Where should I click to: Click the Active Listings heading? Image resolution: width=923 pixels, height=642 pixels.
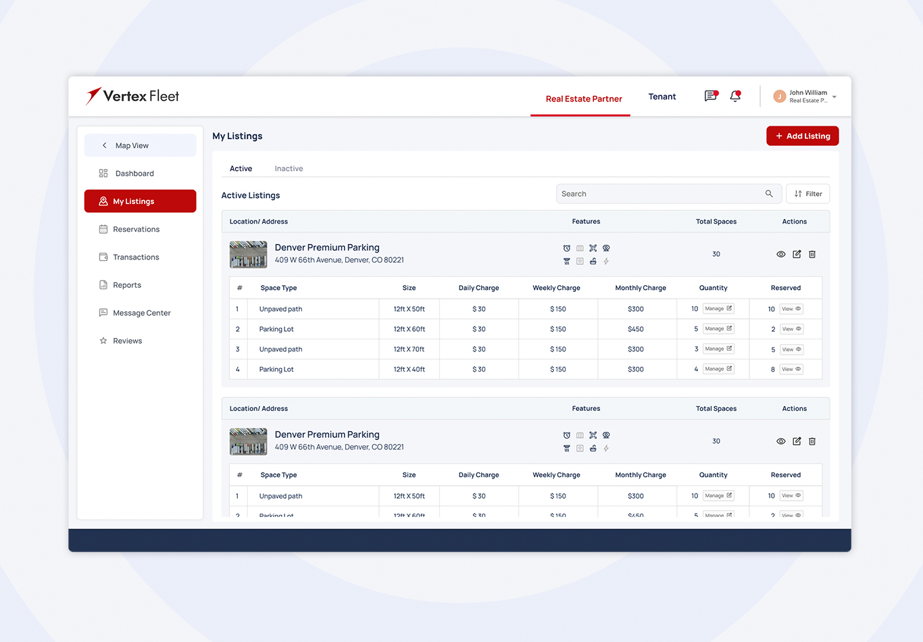click(251, 195)
